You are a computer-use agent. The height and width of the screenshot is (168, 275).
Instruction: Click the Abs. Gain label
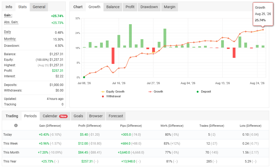pos(11,22)
